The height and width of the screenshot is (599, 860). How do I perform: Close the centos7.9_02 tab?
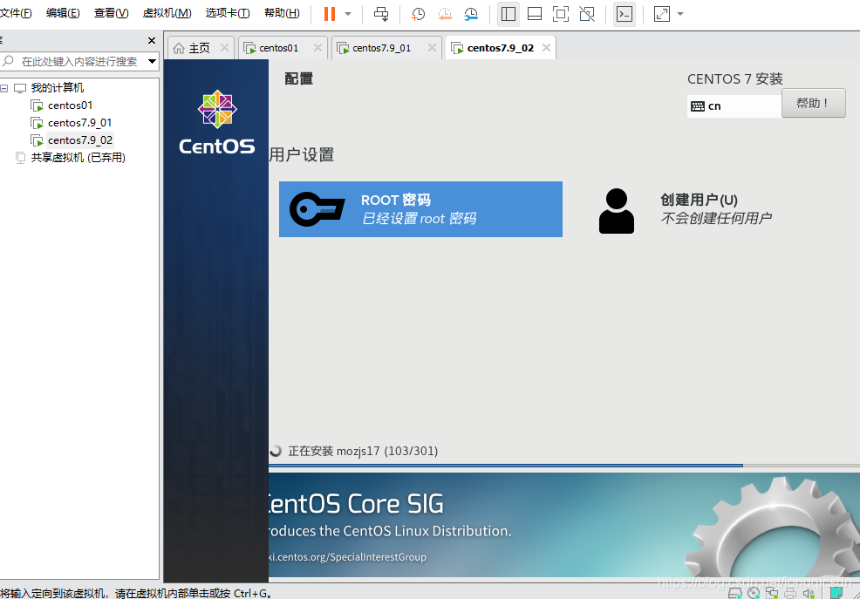tap(546, 48)
